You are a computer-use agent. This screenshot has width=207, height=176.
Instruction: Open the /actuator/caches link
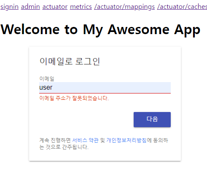tap(182, 7)
